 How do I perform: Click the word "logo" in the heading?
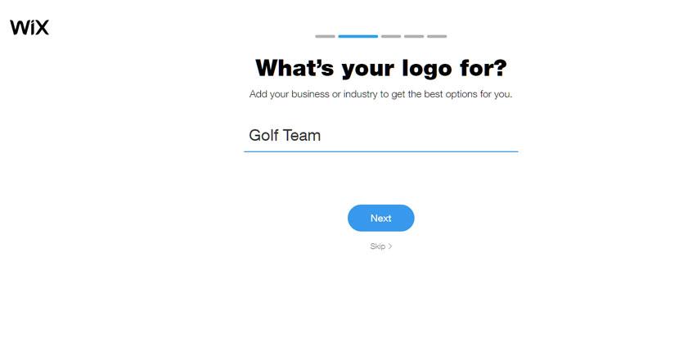click(427, 69)
